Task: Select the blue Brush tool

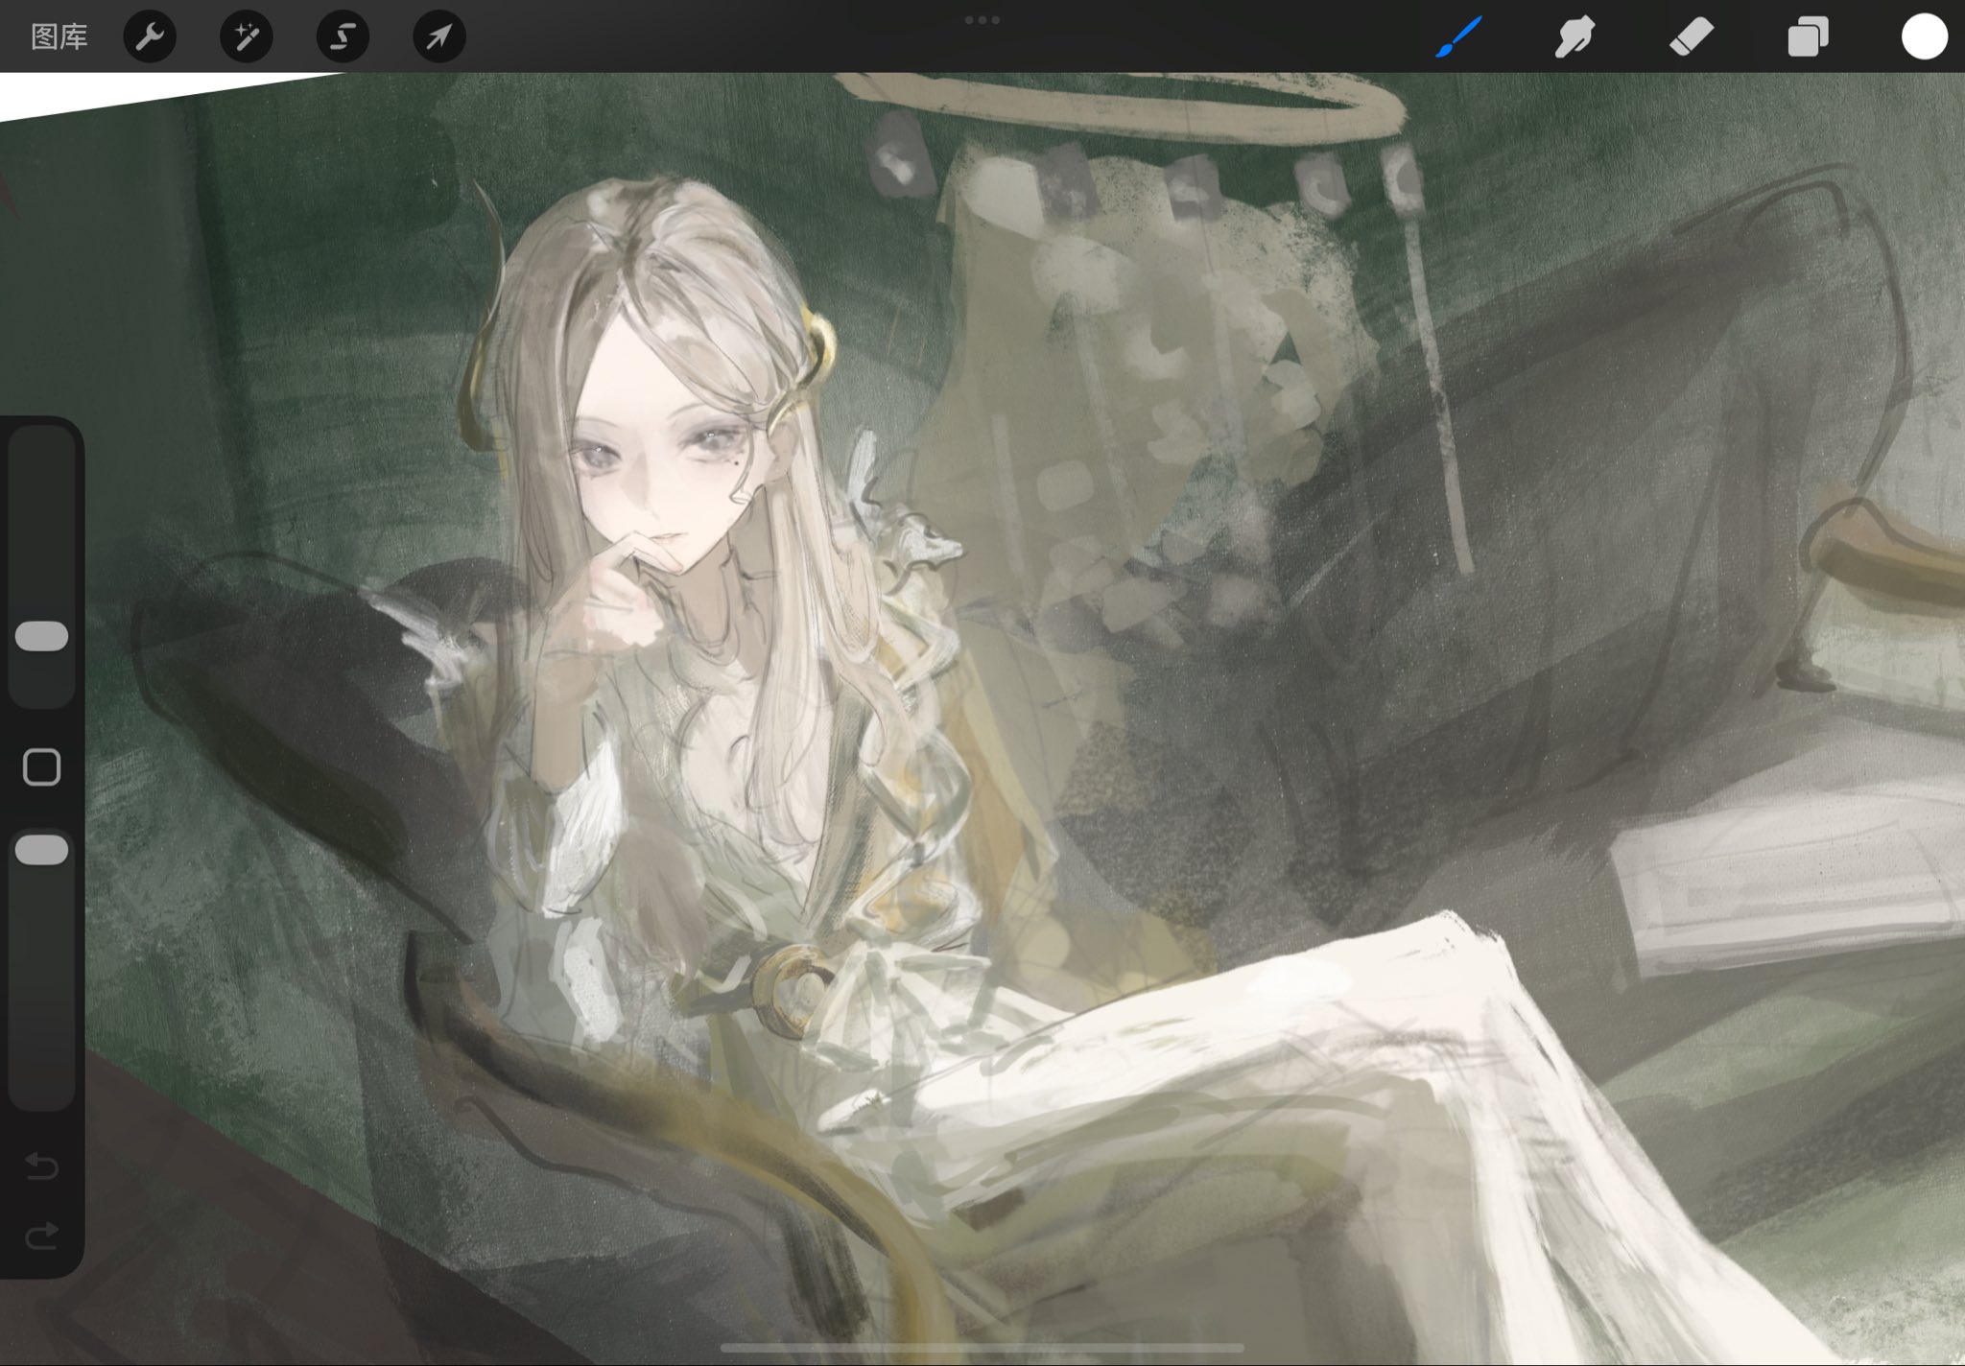Action: [x=1459, y=36]
